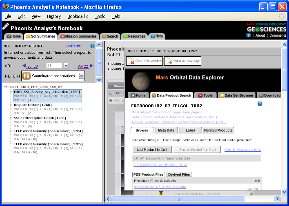This screenshot has height=206, width=289.
Task: Open the SOL number dropdown arrow
Action: (66, 66)
